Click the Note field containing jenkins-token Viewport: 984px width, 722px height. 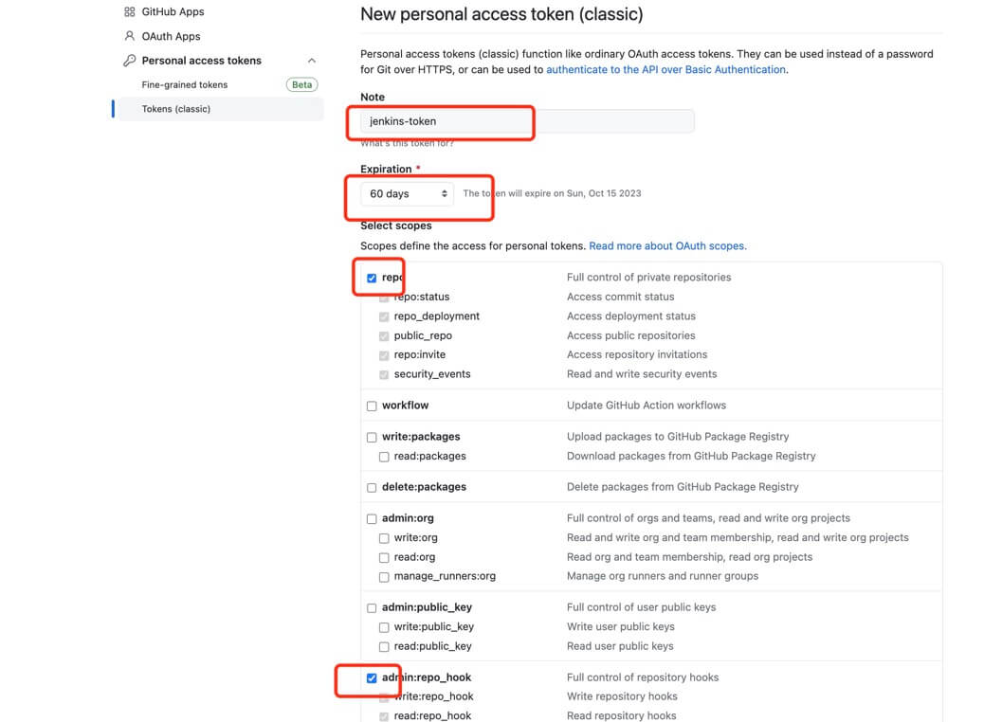(x=526, y=121)
